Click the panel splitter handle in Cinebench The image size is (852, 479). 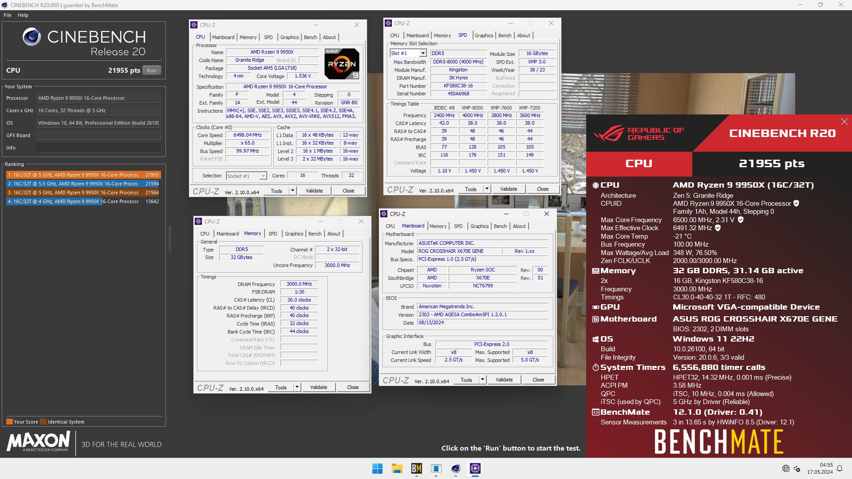coord(169,238)
